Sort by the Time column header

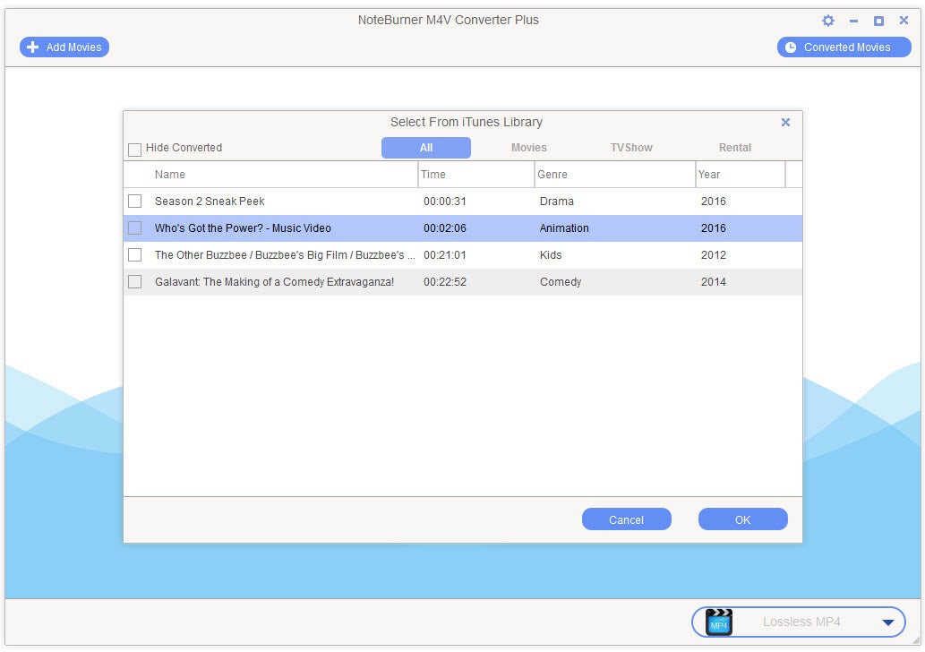(476, 175)
